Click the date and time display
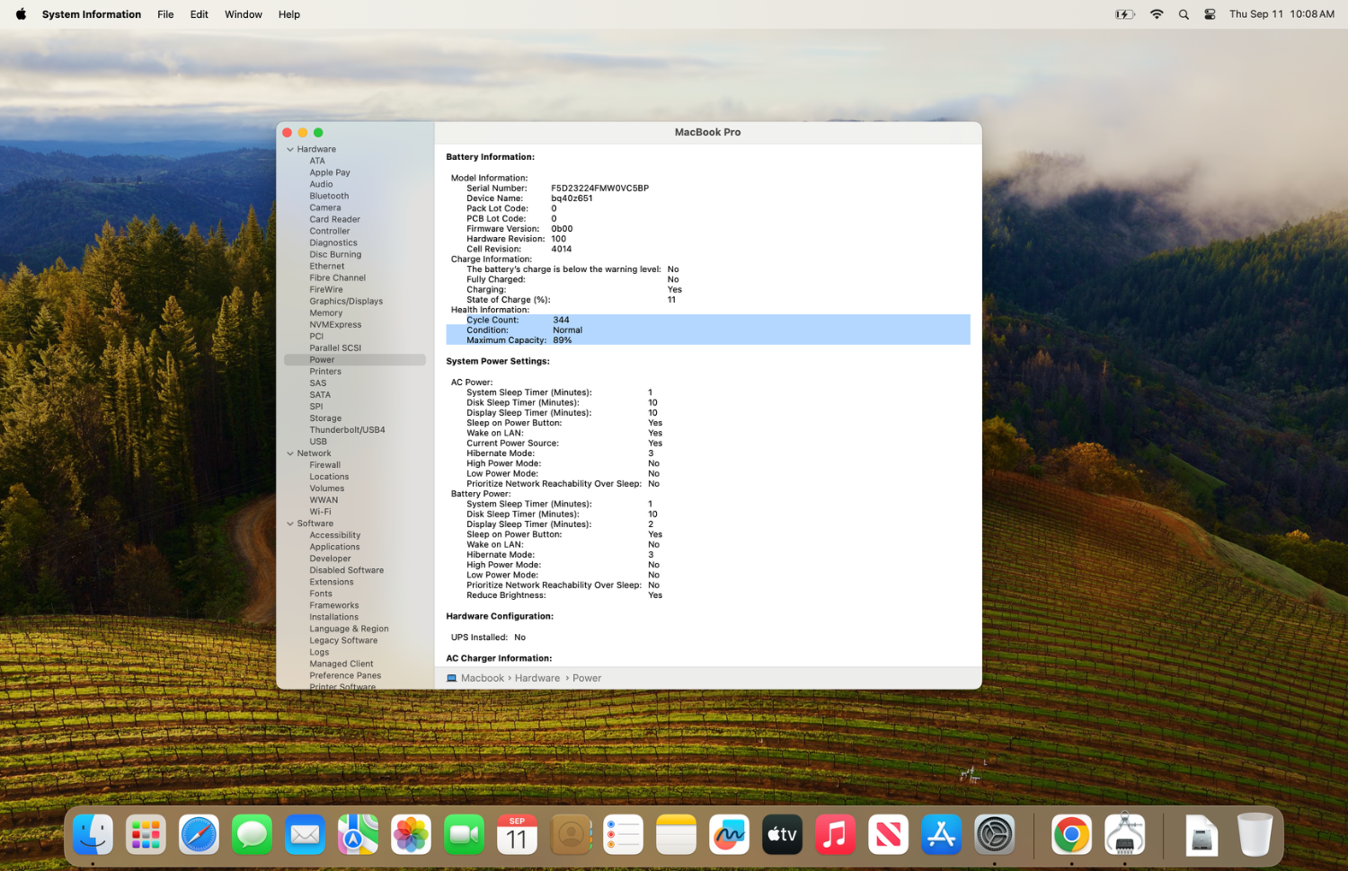Viewport: 1348px width, 871px height. point(1281,14)
